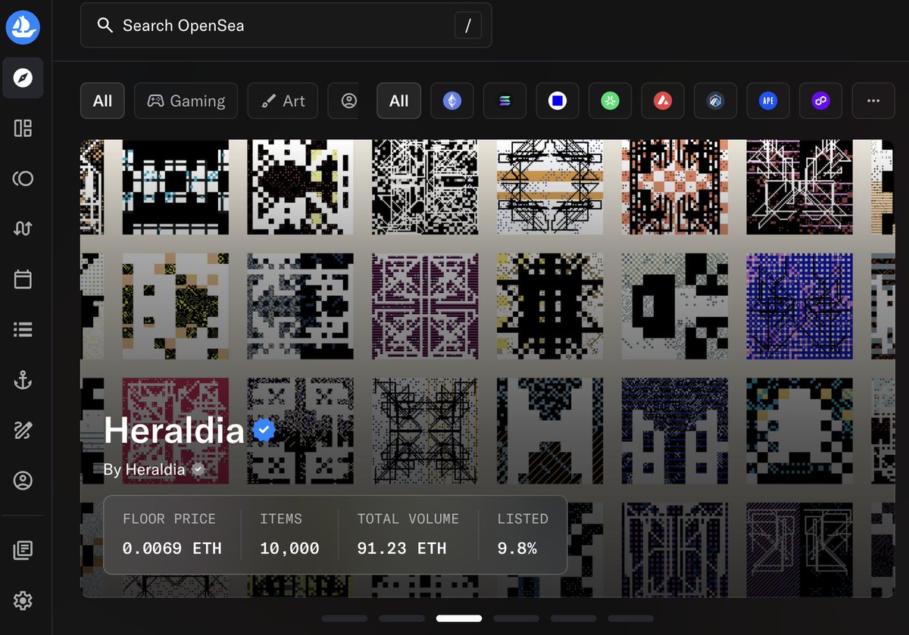Go to the fourth carousel slide indicator

point(516,618)
